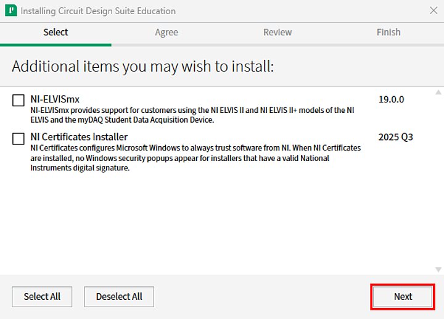Screen dimensions: 444x319
Task: Click the list scroll up arrow
Action: click(x=438, y=92)
